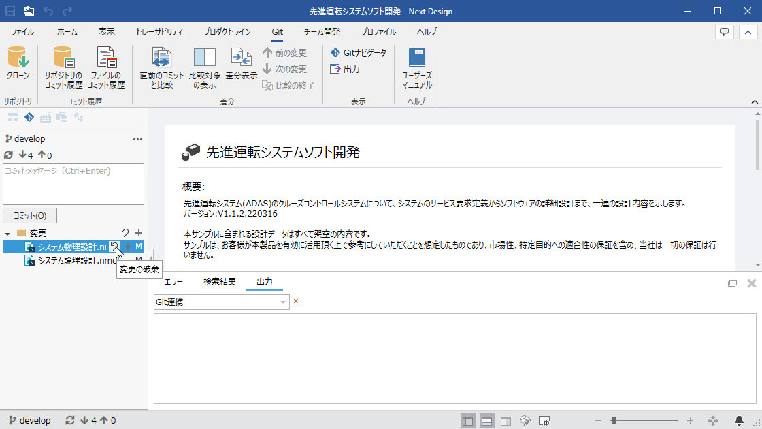Select the Git navigator icon in the sidebar
Image resolution: width=762 pixels, height=429 pixels.
pos(29,117)
